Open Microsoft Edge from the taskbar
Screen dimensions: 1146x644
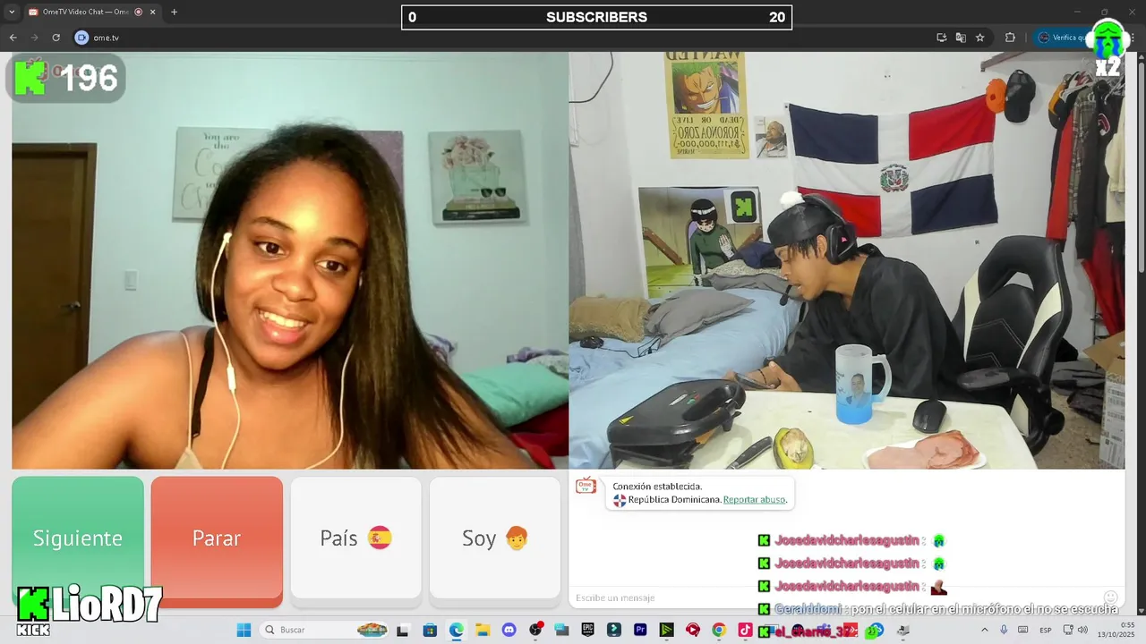tap(456, 630)
